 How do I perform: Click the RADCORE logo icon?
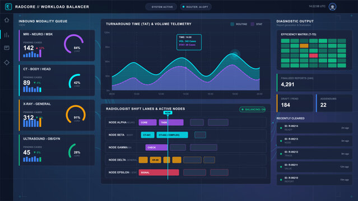tap(8, 7)
